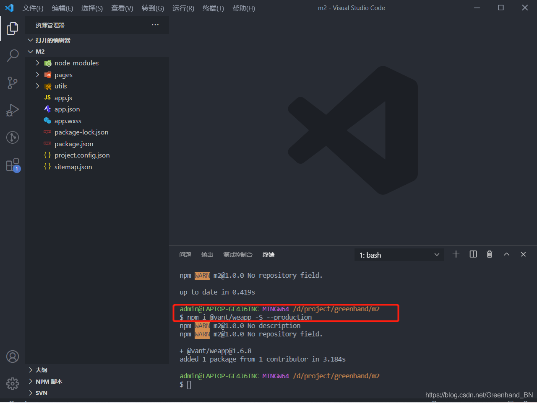Screen dimensions: 537x403
Task: Open the 编辑(E) menu
Action: click(x=63, y=8)
